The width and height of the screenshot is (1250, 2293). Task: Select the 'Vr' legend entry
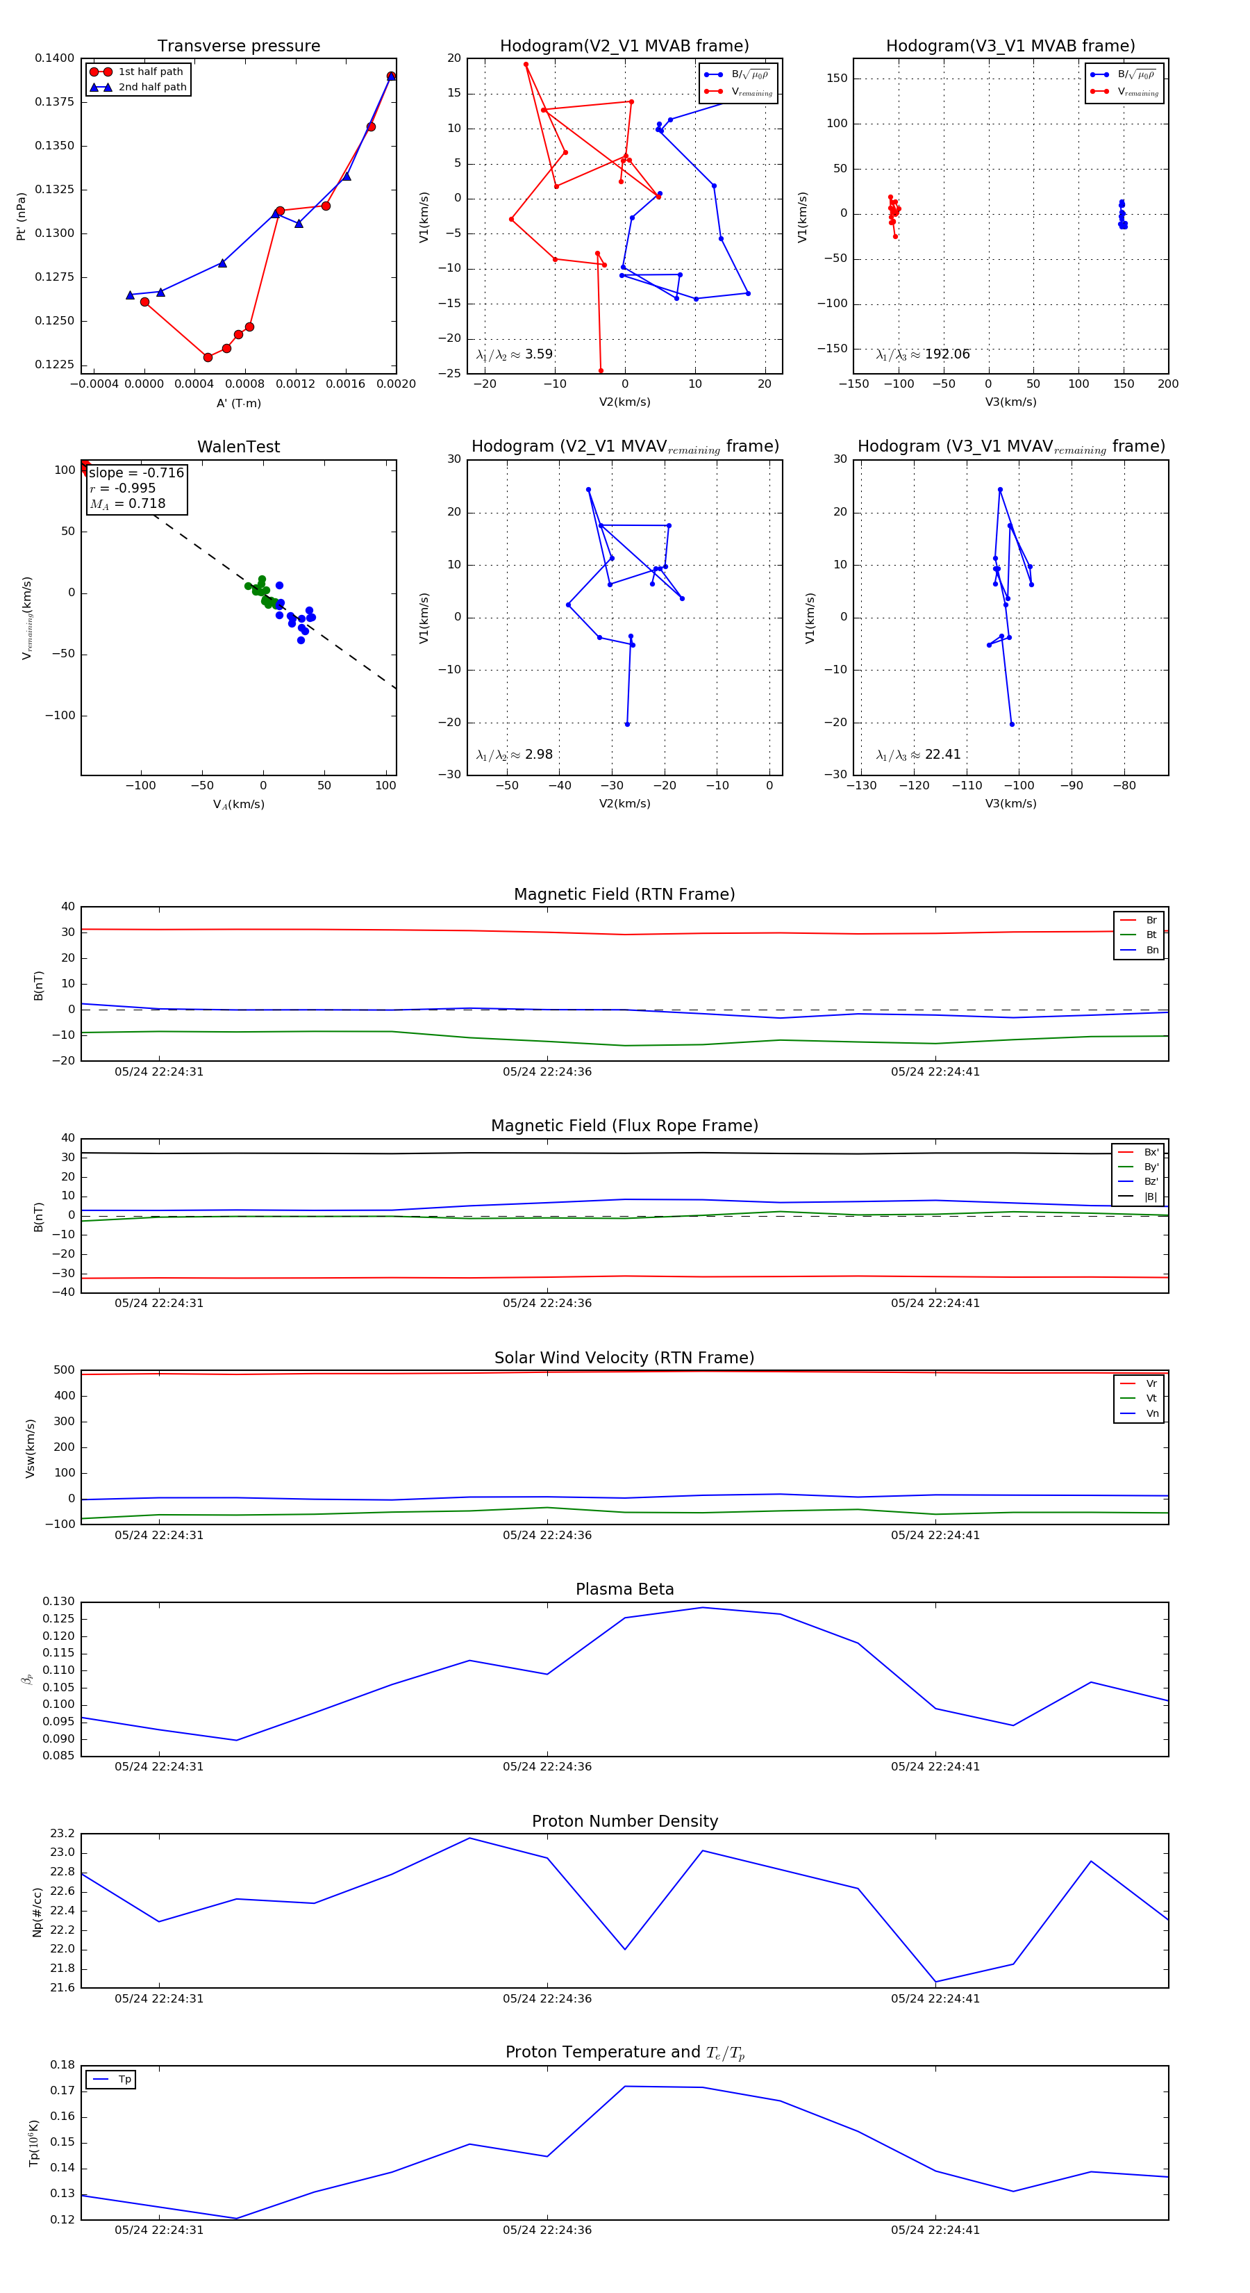pyautogui.click(x=1139, y=1383)
